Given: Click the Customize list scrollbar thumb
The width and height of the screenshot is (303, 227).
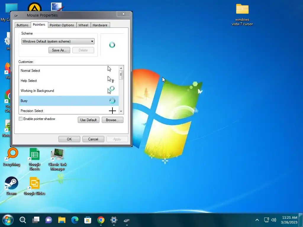Looking at the screenshot, I should 121,75.
